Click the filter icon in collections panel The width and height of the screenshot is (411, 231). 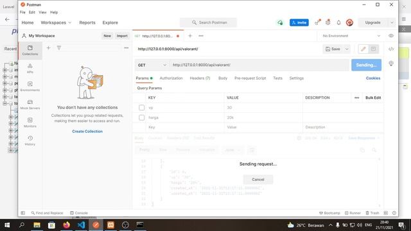coord(59,48)
